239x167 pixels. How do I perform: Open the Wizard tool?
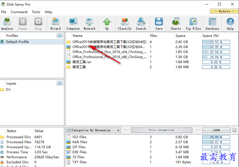click(56, 24)
